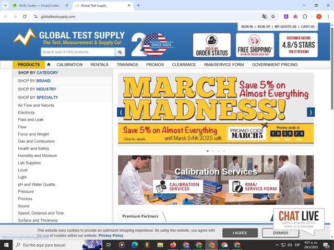Viewport: 334px width, 250px height.
Task: Click RMA/Service Form banner button
Action: [x=254, y=186]
